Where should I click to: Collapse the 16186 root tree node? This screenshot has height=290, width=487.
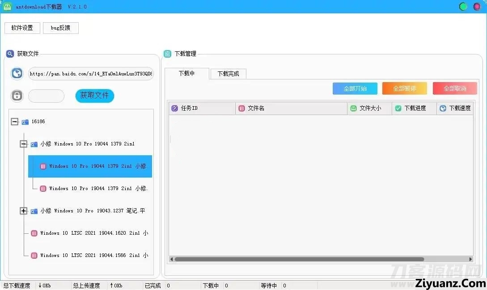pyautogui.click(x=15, y=121)
